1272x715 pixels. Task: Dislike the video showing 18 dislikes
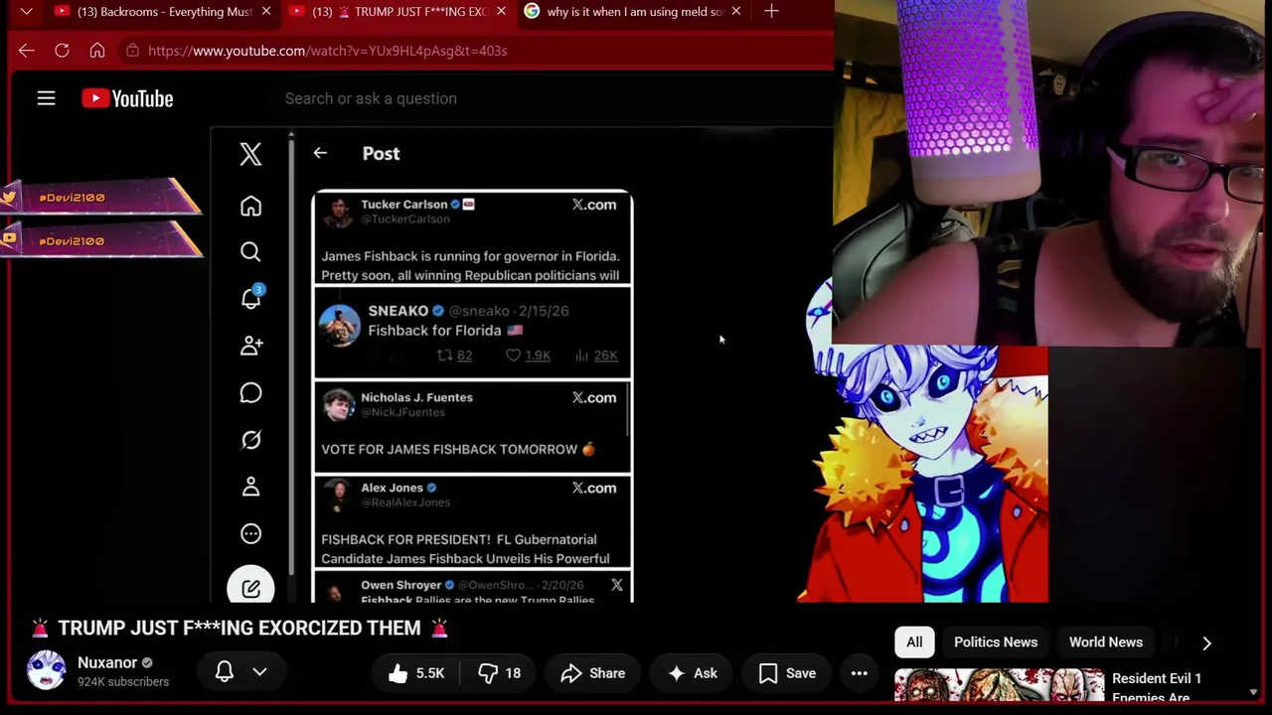500,673
